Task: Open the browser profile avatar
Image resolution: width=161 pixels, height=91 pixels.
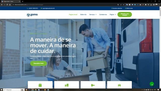Action: (x=156, y=5)
